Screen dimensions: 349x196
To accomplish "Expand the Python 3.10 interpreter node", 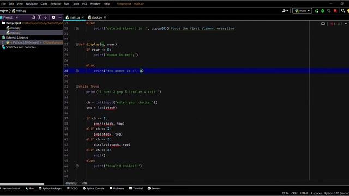I will (x=3, y=42).
